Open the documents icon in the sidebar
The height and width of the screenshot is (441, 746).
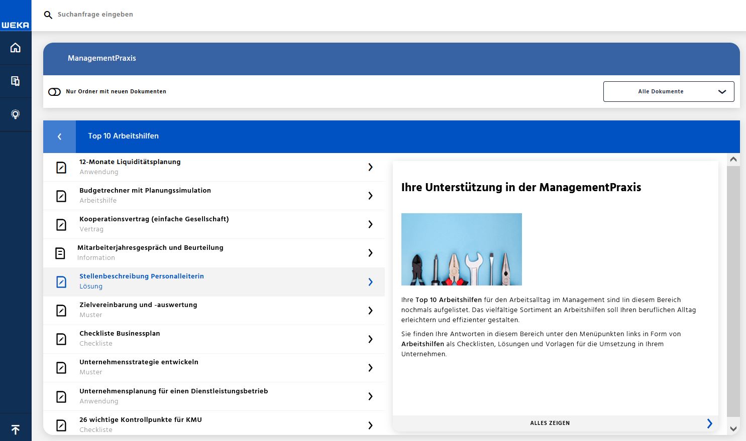tap(16, 81)
